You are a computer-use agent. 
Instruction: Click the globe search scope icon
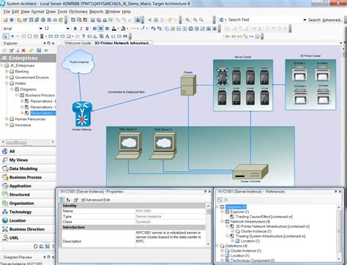coord(221,20)
